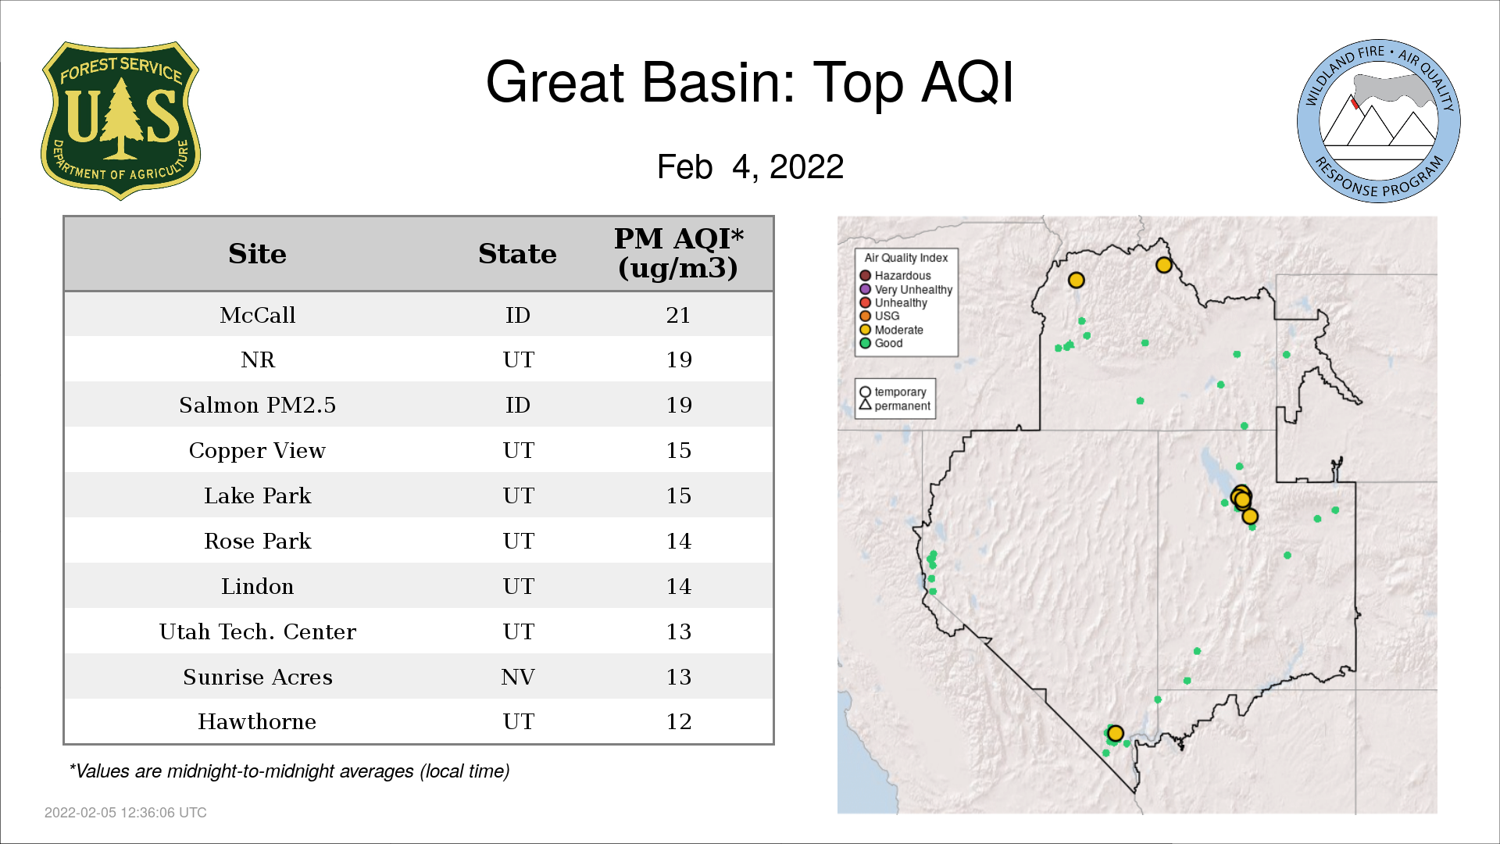Click the yellow marker in southern Nevada
This screenshot has height=844, width=1500.
(x=1115, y=733)
